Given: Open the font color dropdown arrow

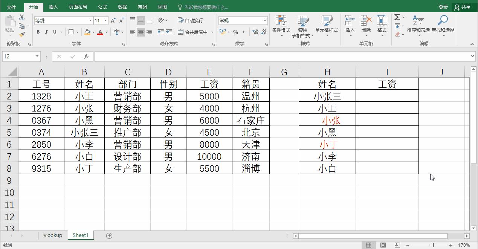Looking at the screenshot, I should tap(106, 32).
